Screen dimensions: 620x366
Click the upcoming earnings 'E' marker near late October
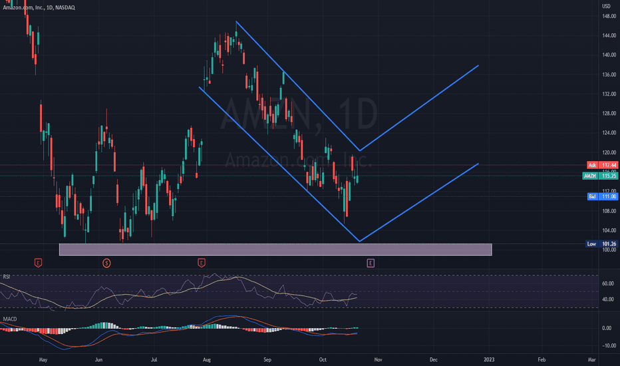coord(371,263)
